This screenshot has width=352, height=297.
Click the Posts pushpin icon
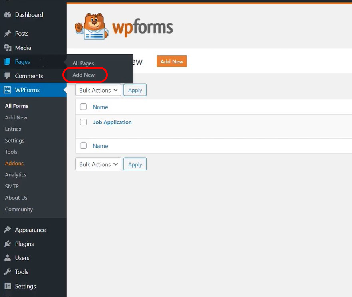8,34
